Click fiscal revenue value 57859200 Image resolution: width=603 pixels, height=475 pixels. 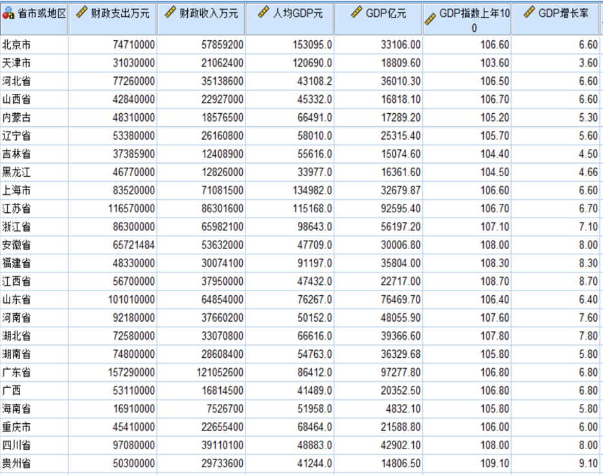tap(222, 45)
